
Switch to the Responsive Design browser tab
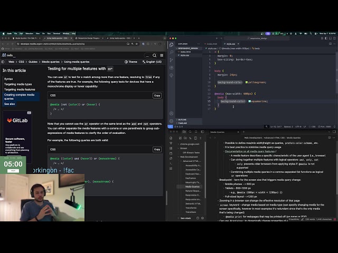point(89,38)
